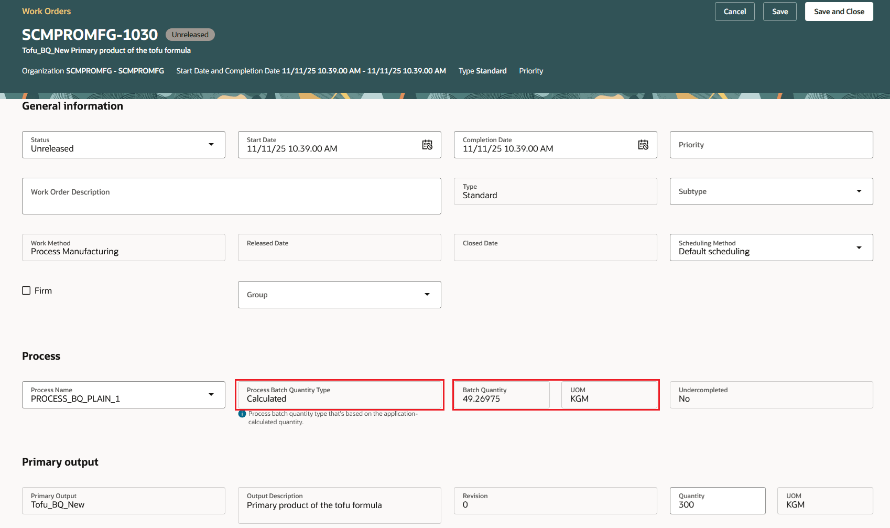Screen dimensions: 890x528
Task: Select the Batch Quantity field
Action: pos(501,398)
